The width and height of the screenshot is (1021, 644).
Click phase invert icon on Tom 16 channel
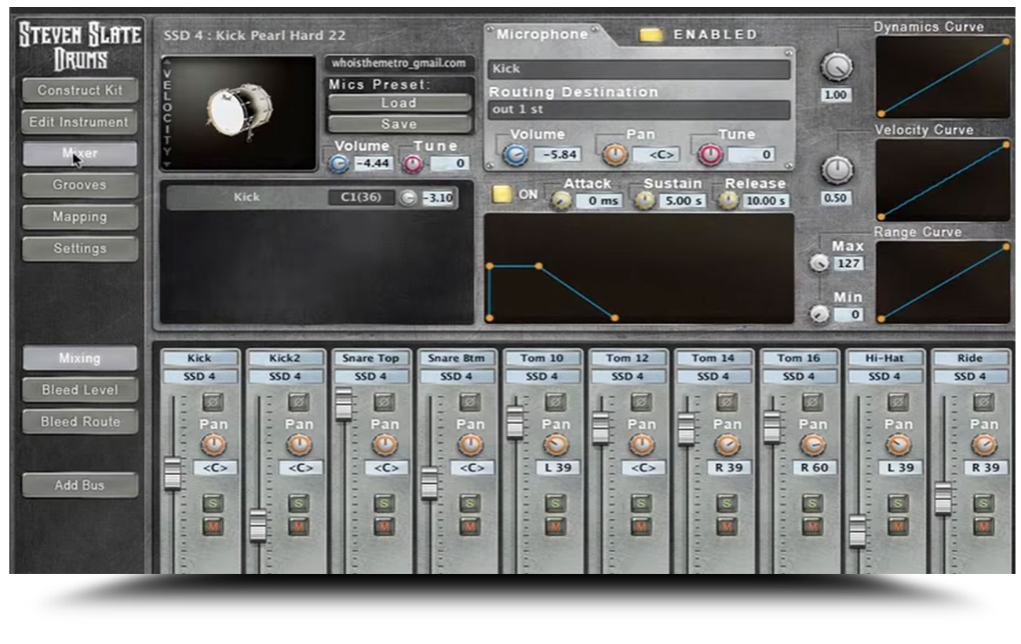[811, 402]
